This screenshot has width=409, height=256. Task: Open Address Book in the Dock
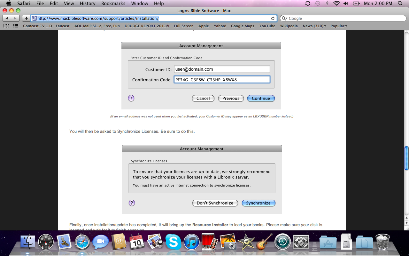point(119,242)
